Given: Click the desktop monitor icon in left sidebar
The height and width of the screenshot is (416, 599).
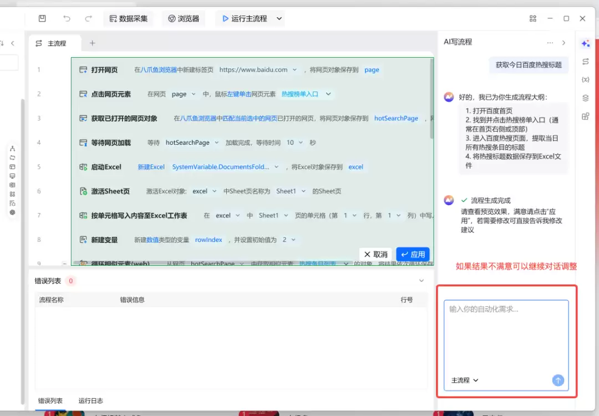Looking at the screenshot, I should click(12, 176).
